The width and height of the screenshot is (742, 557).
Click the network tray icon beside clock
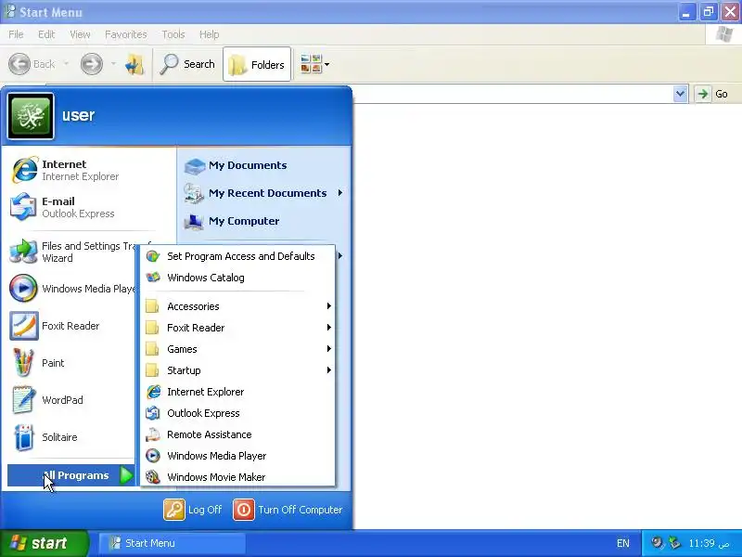coord(675,543)
